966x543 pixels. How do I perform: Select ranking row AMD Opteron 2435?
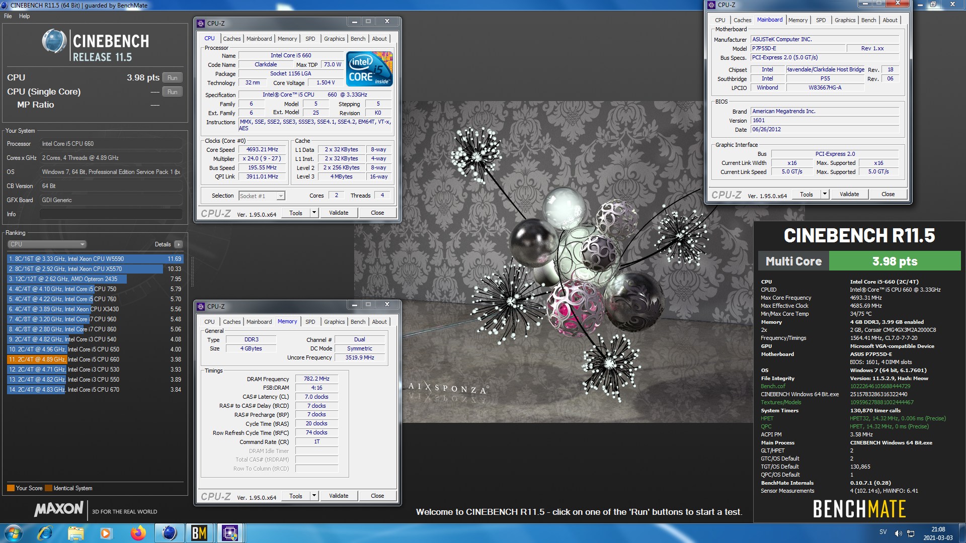click(x=95, y=279)
